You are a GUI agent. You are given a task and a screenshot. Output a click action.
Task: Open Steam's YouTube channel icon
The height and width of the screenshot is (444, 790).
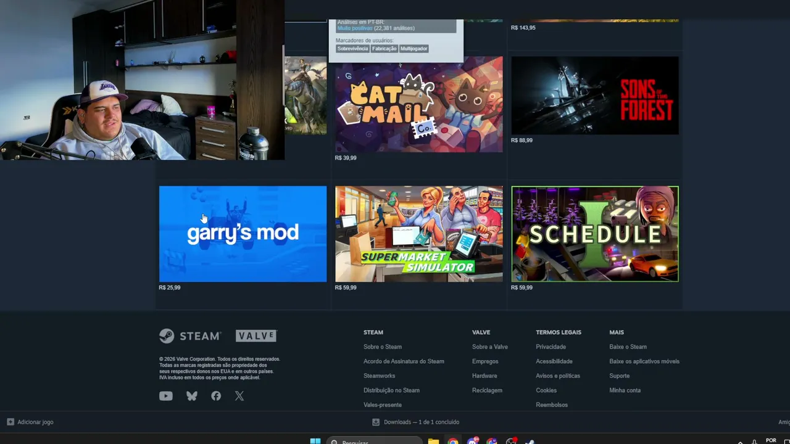[x=166, y=396]
